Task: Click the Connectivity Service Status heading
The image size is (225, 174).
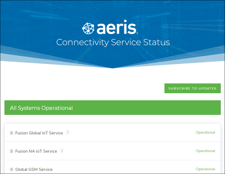Action: tap(113, 42)
